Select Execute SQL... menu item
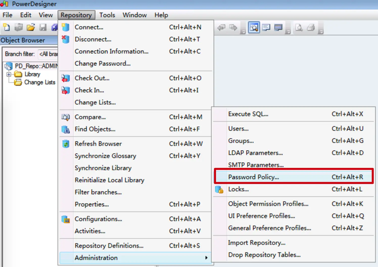 pos(294,114)
